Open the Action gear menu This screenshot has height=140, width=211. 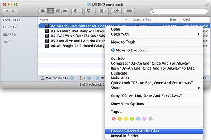[x=77, y=11]
